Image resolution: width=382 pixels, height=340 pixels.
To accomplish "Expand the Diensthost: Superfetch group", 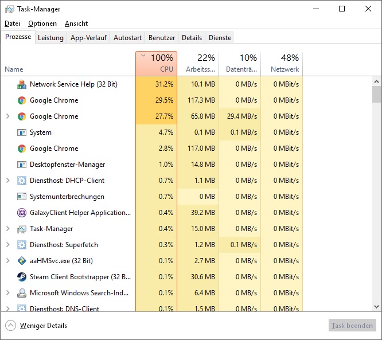I will [x=7, y=245].
